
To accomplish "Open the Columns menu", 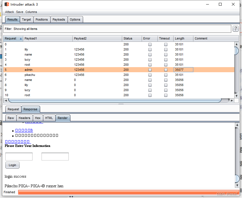I will [x=31, y=12].
